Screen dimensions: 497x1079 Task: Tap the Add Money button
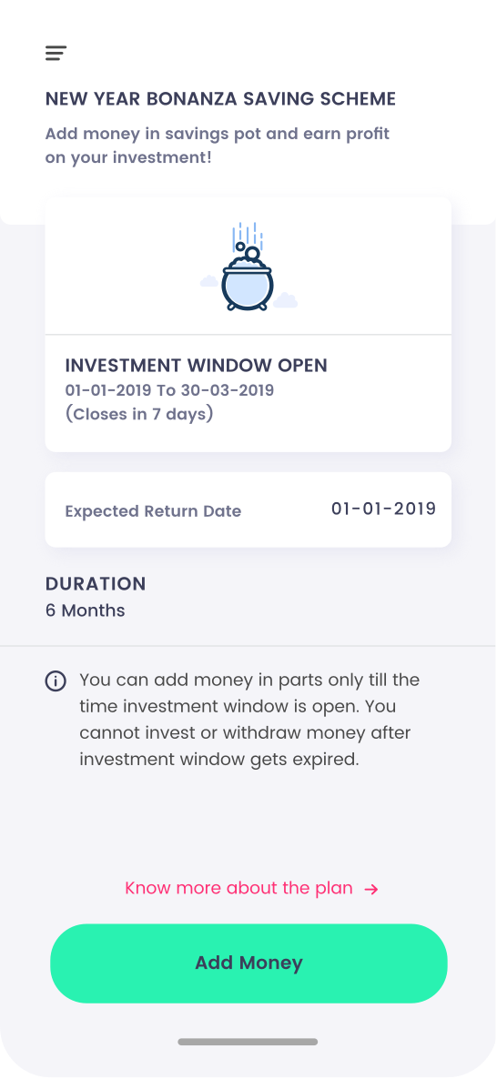tap(248, 963)
